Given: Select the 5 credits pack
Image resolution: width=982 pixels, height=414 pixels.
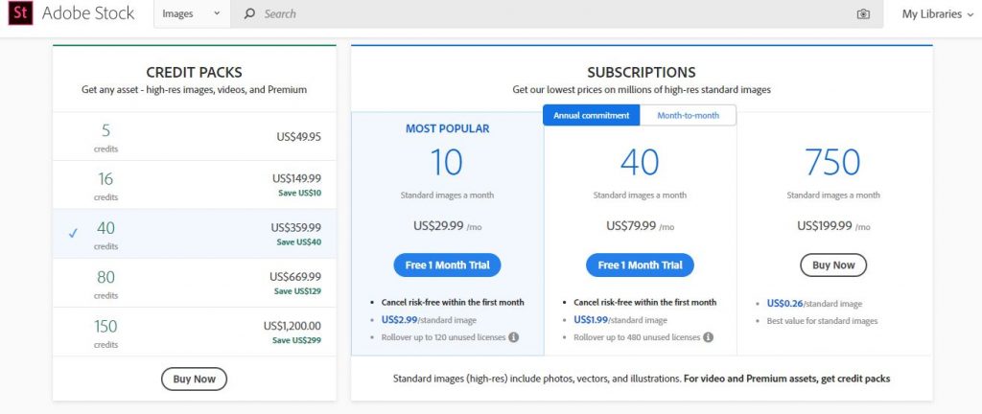Looking at the screenshot, I should pos(194,136).
